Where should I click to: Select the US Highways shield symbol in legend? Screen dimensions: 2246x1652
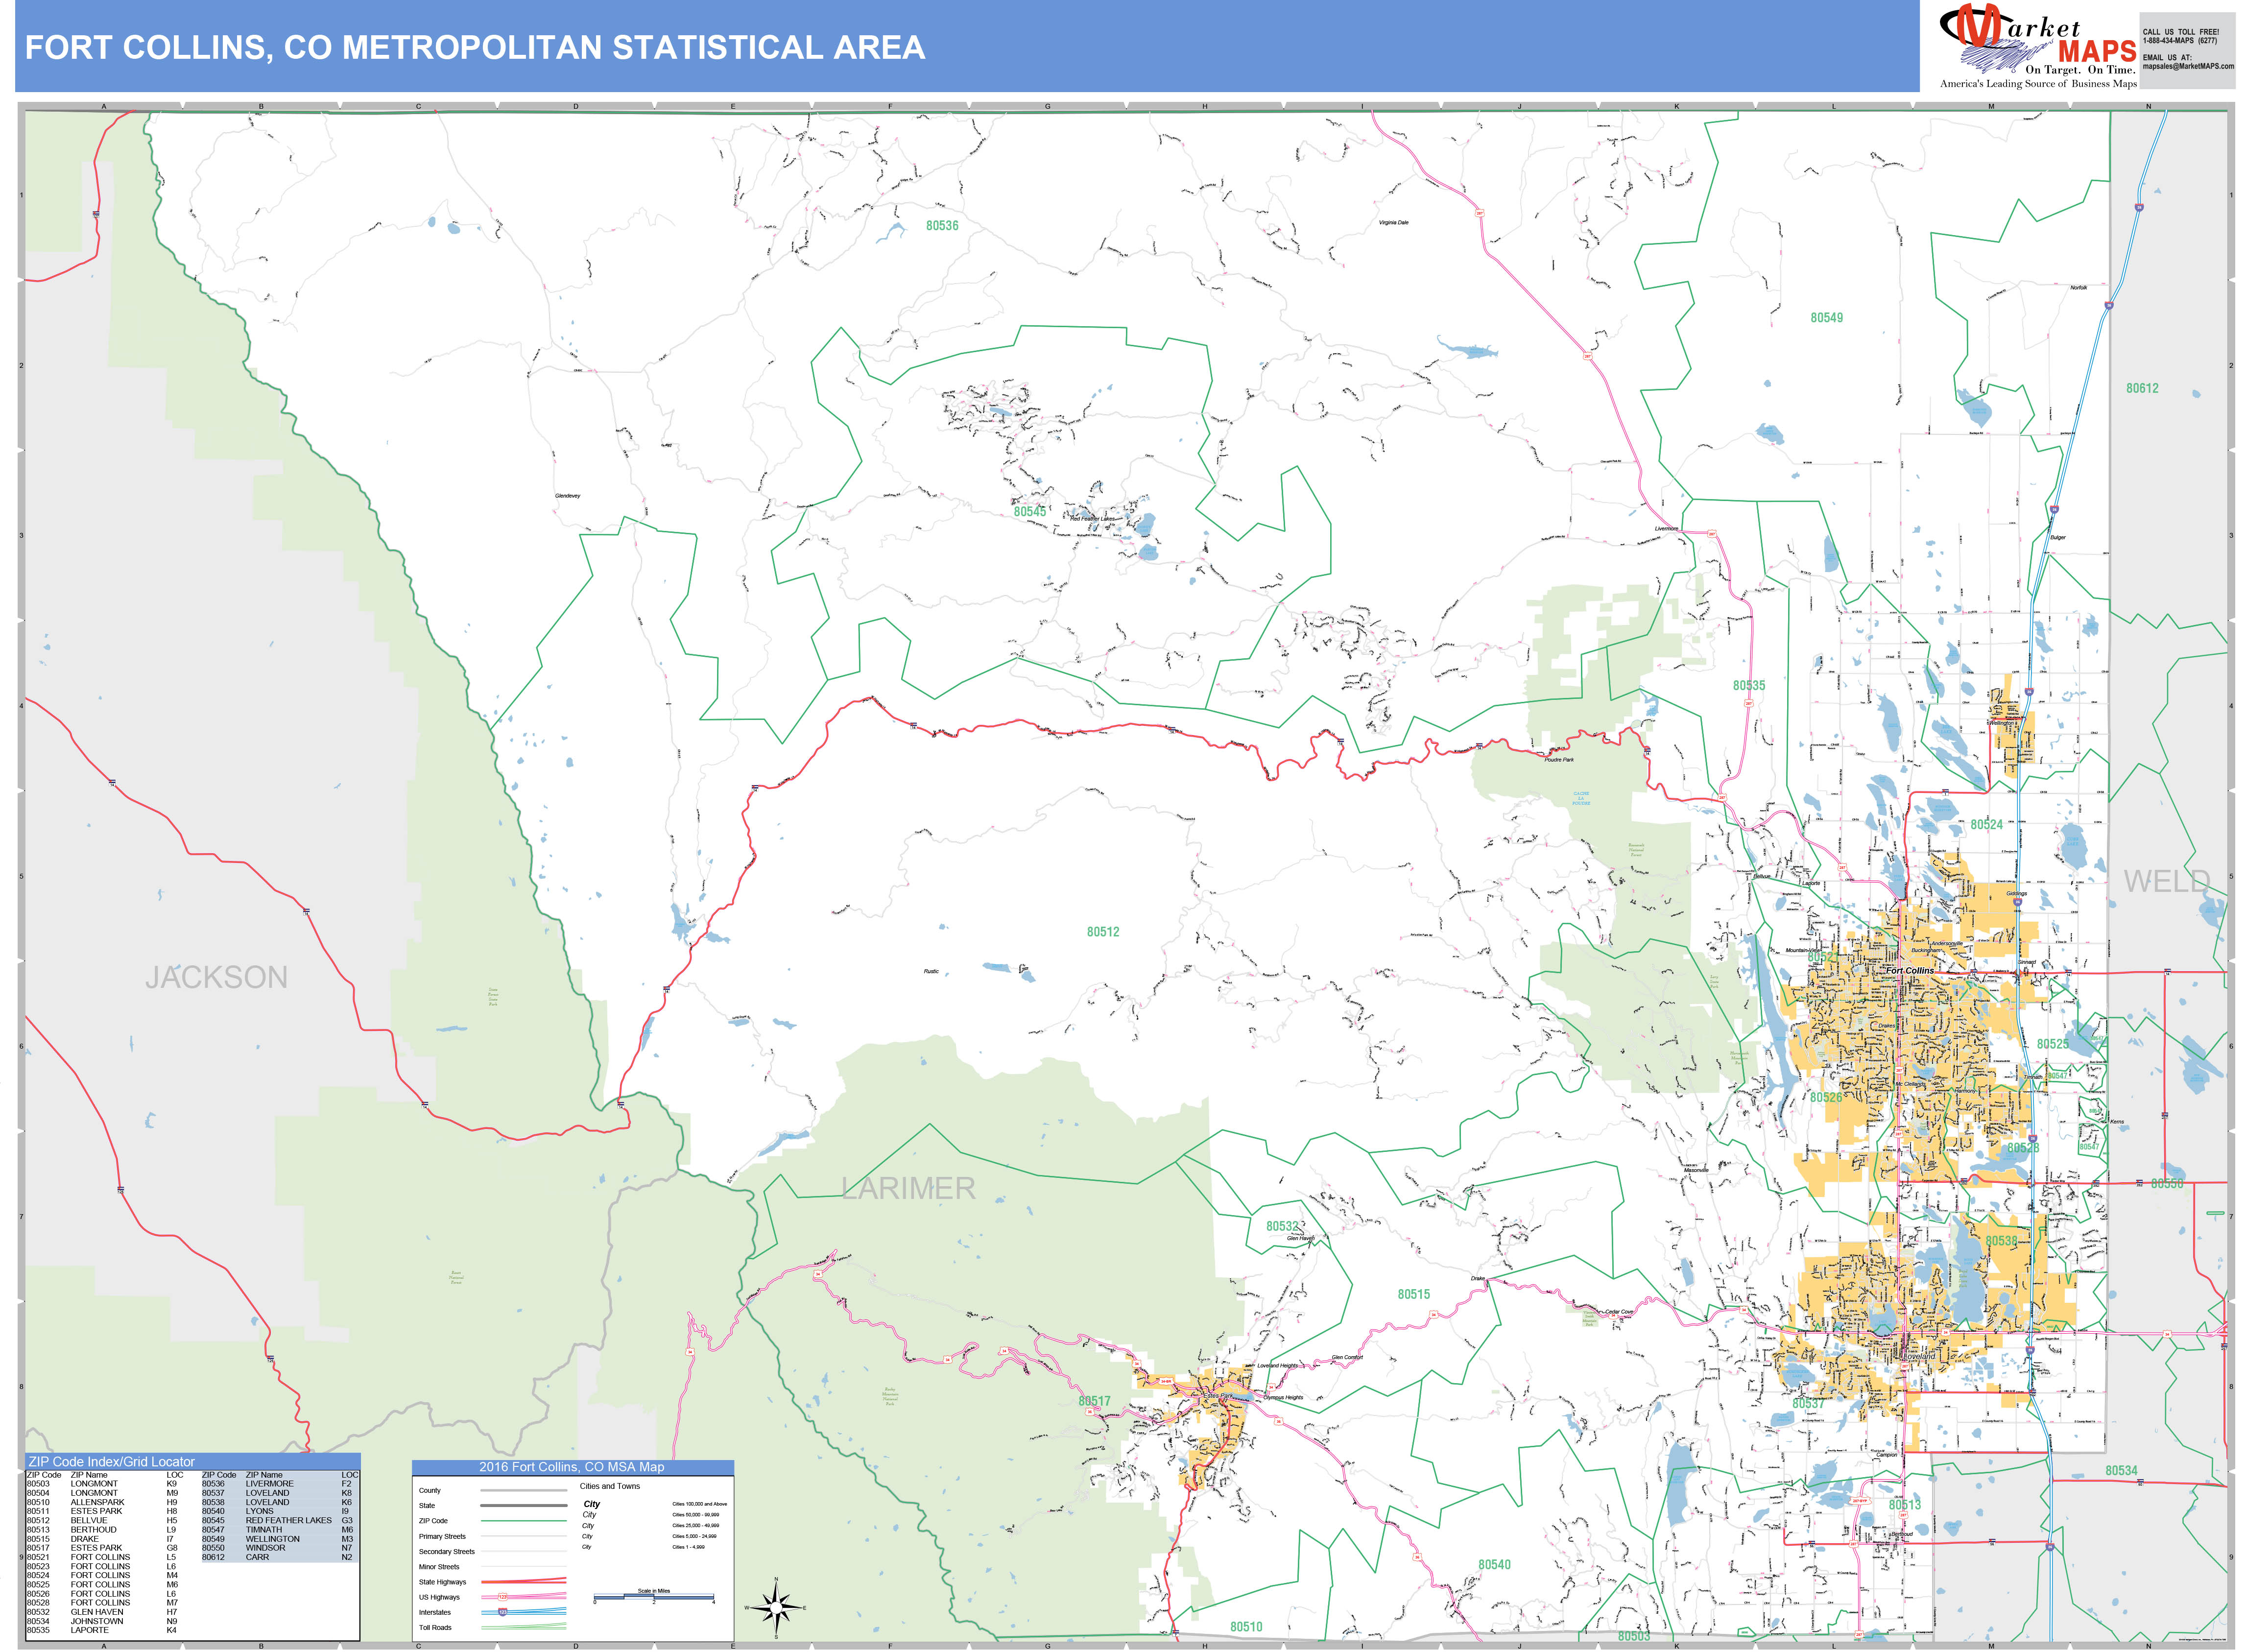coord(502,1596)
